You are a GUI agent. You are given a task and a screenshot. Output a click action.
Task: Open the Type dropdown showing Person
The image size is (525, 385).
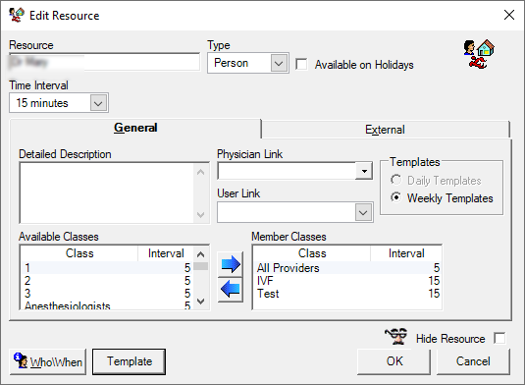(x=248, y=63)
